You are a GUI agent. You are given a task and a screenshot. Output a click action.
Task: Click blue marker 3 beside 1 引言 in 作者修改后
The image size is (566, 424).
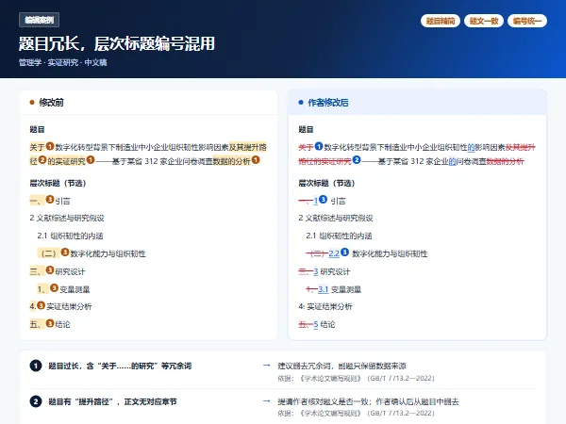coord(323,200)
